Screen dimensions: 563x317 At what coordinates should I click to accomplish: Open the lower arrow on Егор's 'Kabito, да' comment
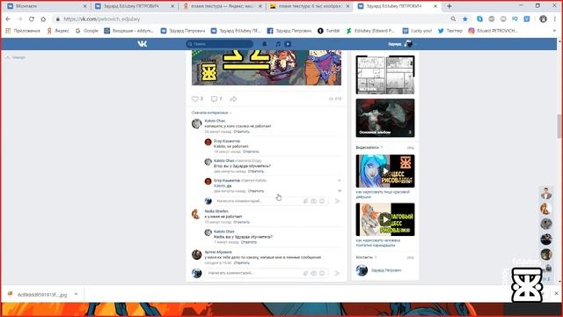click(x=340, y=191)
